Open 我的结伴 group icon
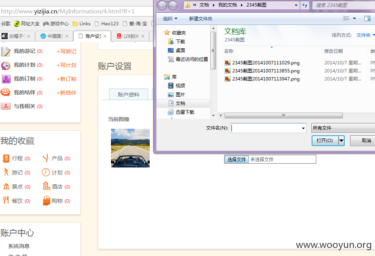This screenshot has height=256, width=375. tap(5, 92)
